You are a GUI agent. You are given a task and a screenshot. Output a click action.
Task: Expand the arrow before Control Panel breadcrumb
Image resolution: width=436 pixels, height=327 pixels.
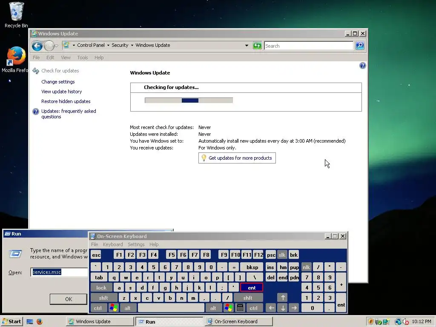tap(74, 45)
